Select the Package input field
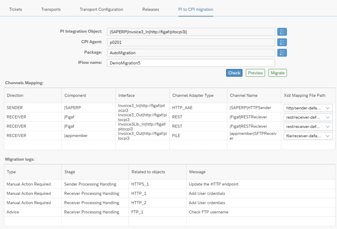 [191, 53]
